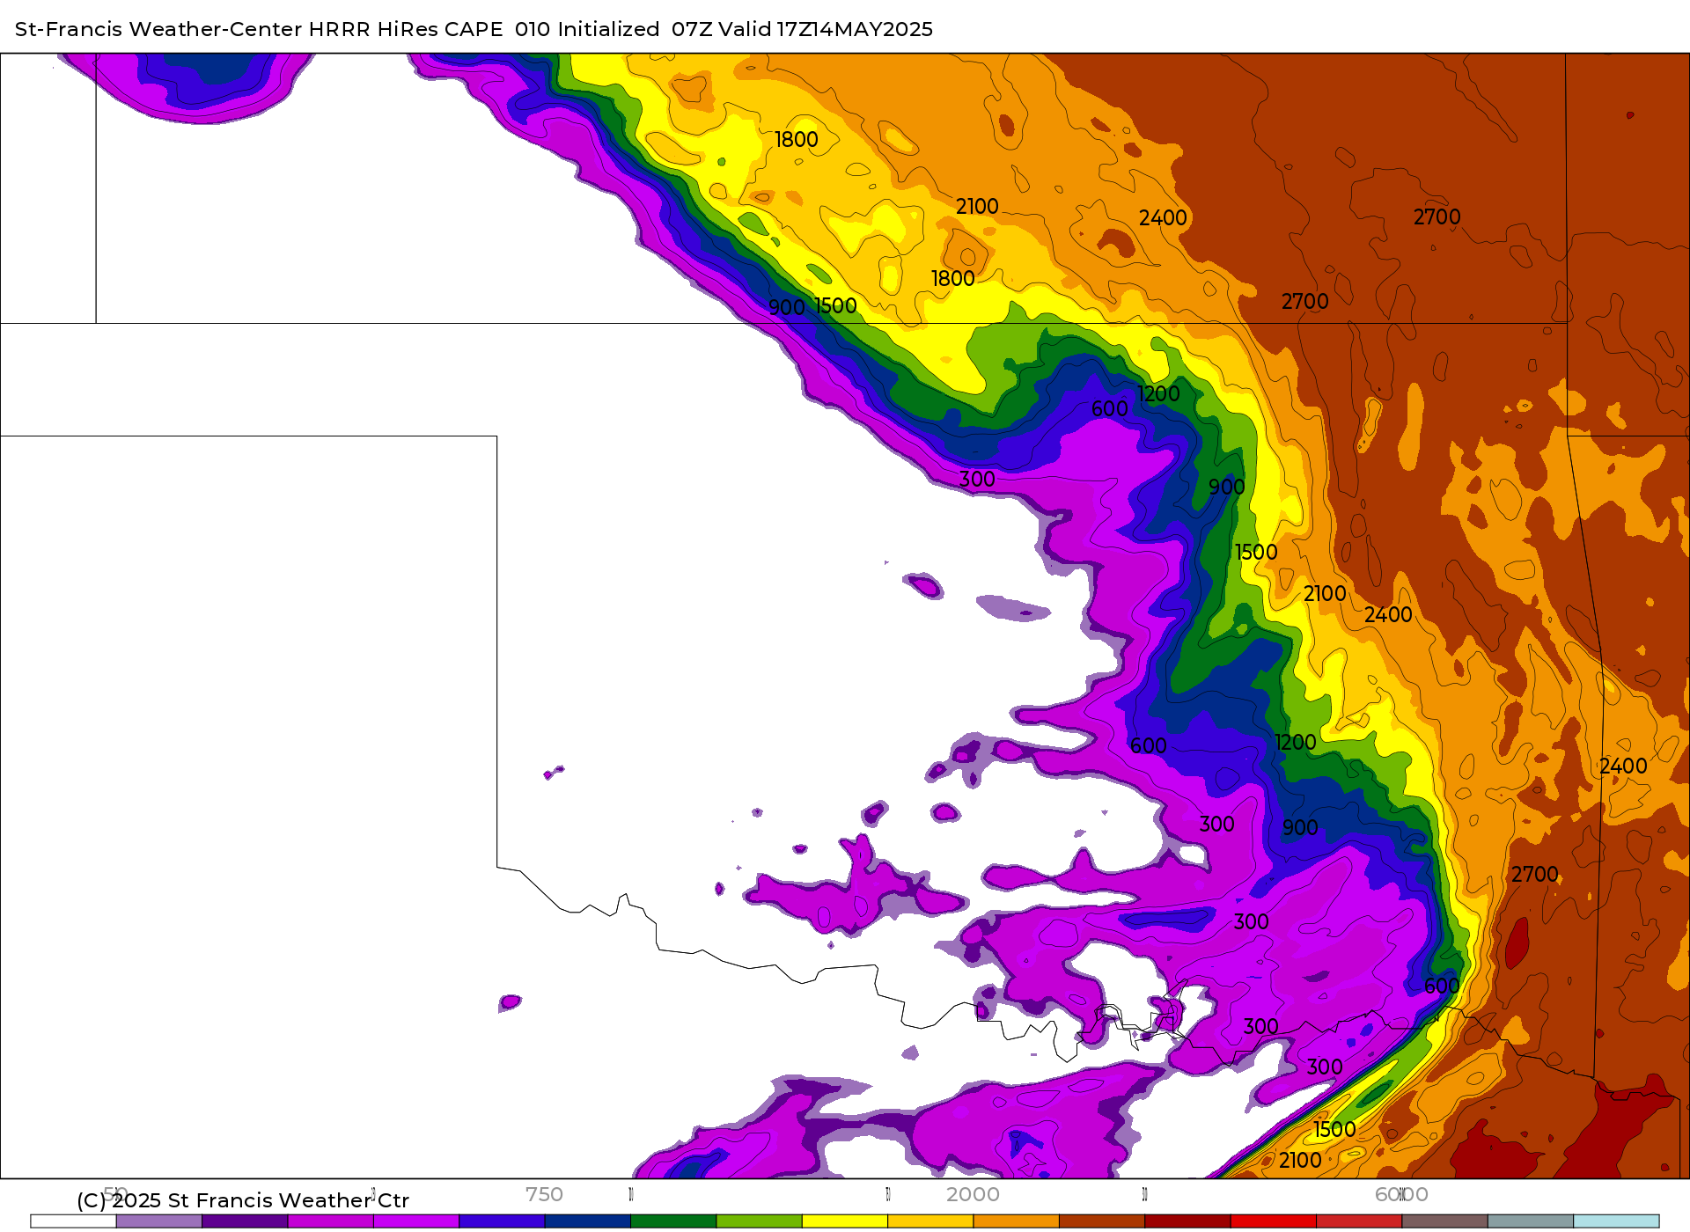Select the orange legend swatch
Image resolution: width=1690 pixels, height=1232 pixels.
1016,1221
